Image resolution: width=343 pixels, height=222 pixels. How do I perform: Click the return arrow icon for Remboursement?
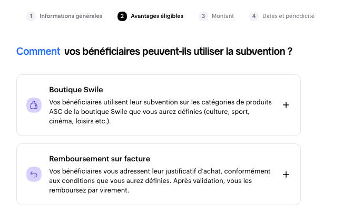(x=34, y=174)
